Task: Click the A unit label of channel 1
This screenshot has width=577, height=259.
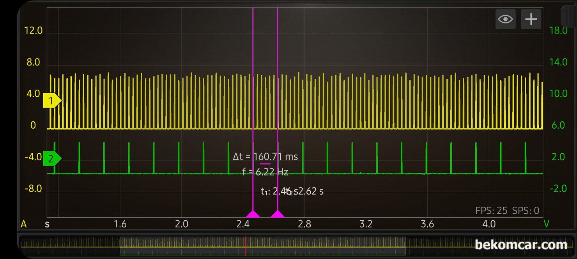Action: 24,224
